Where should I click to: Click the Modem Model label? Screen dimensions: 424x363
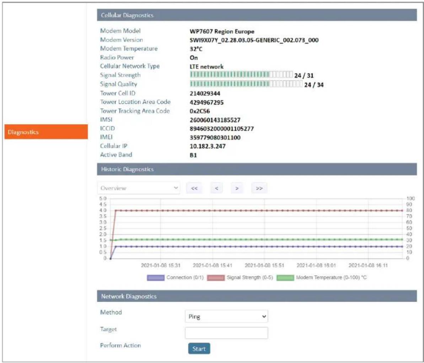120,31
